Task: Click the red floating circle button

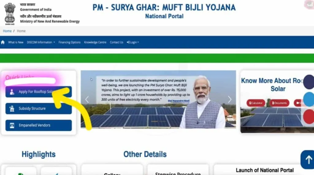Action: coord(309,116)
